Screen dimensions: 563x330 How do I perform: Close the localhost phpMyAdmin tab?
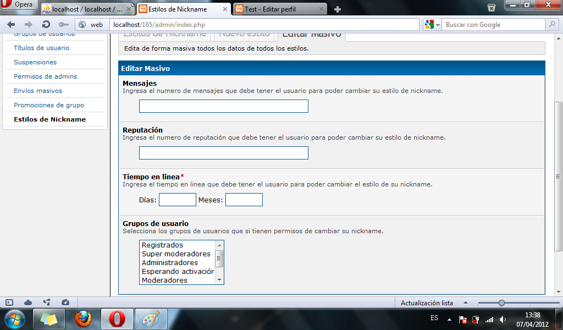point(129,9)
